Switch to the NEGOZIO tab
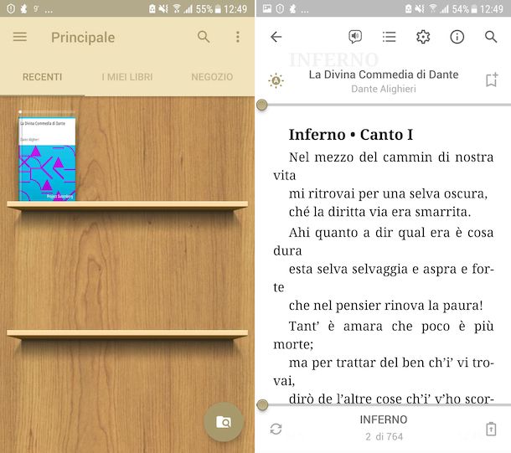The image size is (511, 453). click(212, 77)
